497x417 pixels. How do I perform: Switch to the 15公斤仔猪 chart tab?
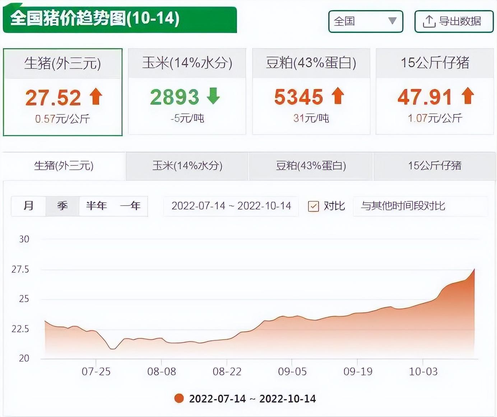click(435, 166)
